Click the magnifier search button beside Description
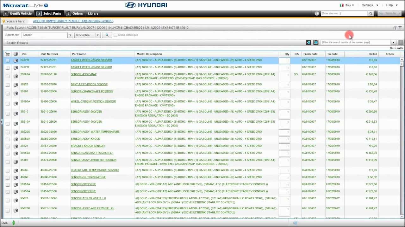 point(107,35)
